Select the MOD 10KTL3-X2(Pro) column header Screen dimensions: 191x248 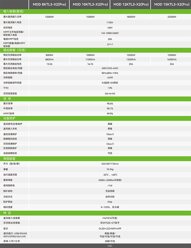coord(90,4)
